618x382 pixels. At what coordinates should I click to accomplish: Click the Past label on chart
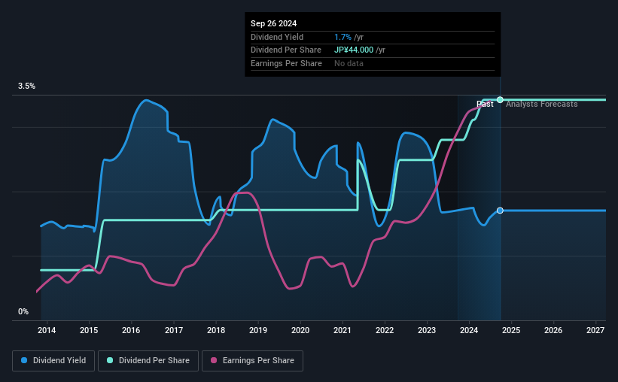pos(485,104)
